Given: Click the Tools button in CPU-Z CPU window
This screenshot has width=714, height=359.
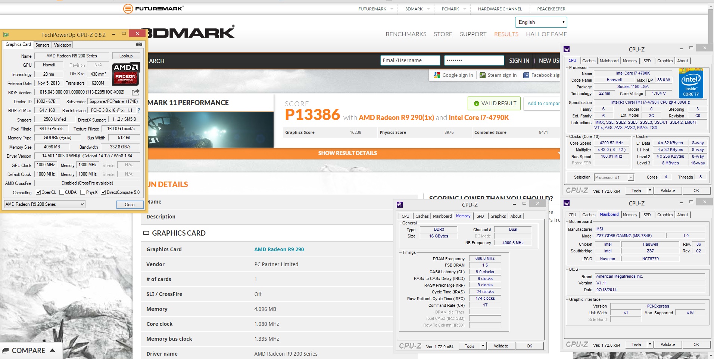Looking at the screenshot, I should click(x=636, y=190).
